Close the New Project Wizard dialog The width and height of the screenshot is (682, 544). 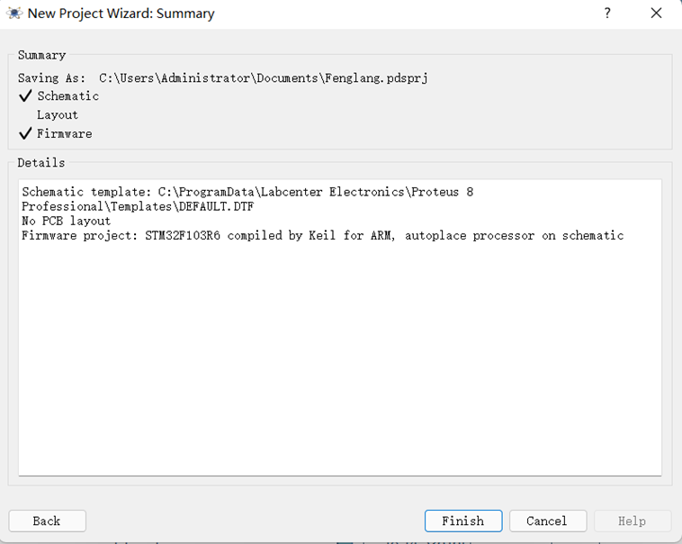[657, 14]
